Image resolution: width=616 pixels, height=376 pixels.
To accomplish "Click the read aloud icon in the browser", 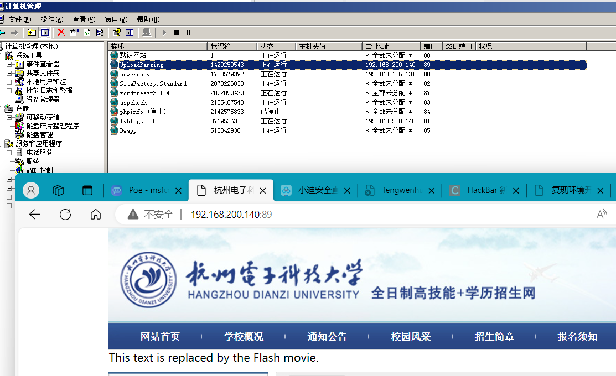I will click(602, 215).
